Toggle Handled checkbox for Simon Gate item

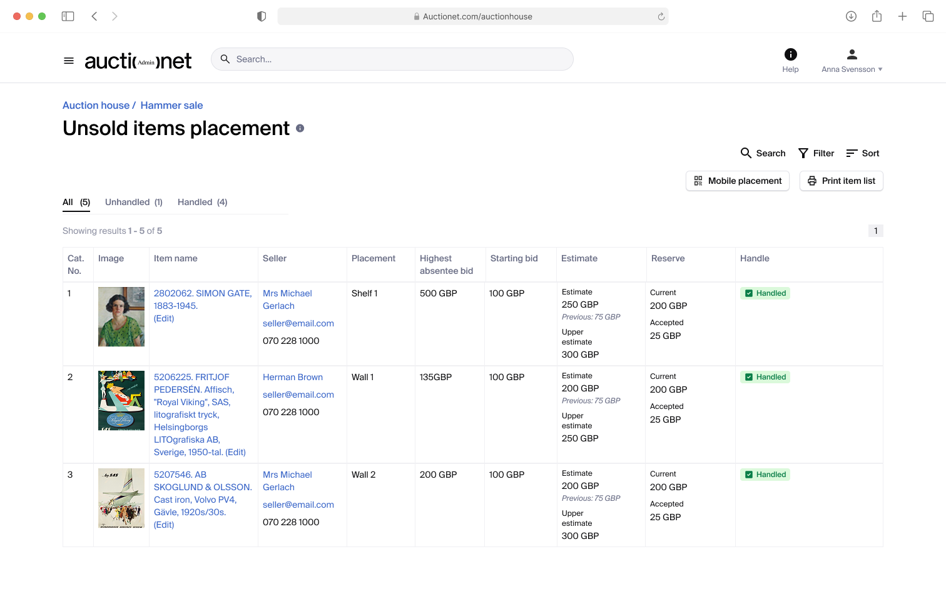click(x=749, y=293)
